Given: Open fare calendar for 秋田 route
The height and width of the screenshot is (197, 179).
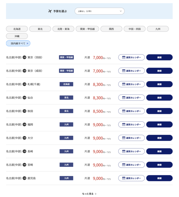Looking at the screenshot, I should [132, 111].
